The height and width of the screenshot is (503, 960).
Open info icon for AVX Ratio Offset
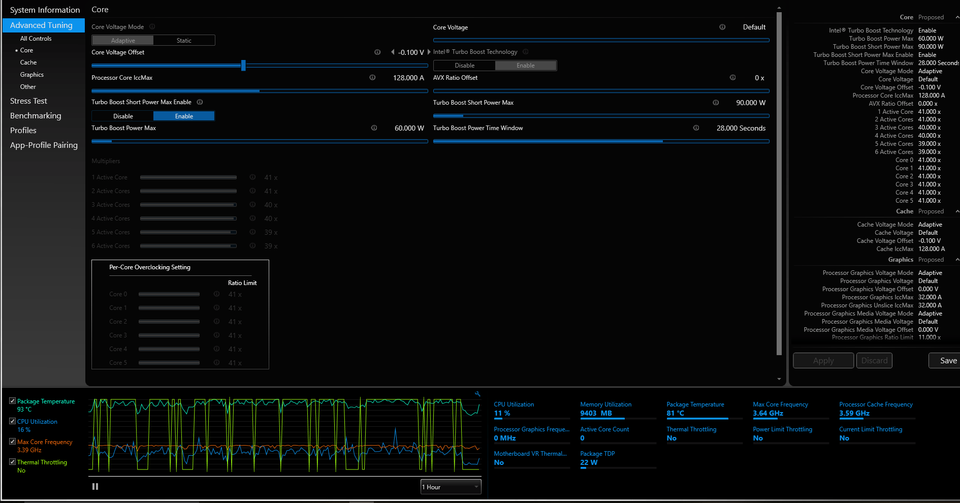pyautogui.click(x=732, y=78)
